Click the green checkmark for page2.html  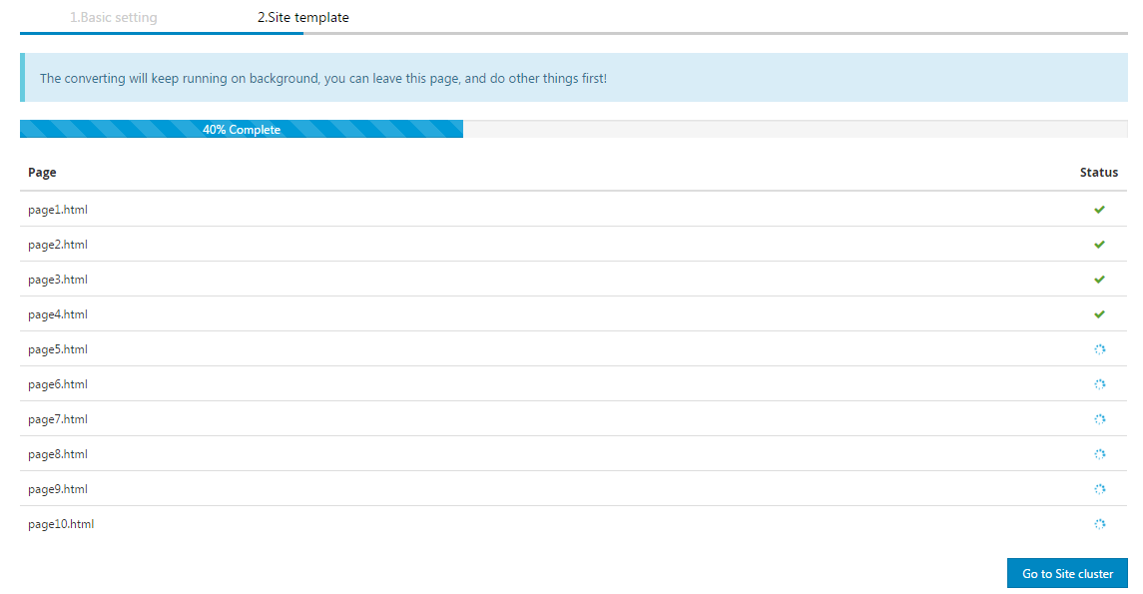(x=1099, y=245)
